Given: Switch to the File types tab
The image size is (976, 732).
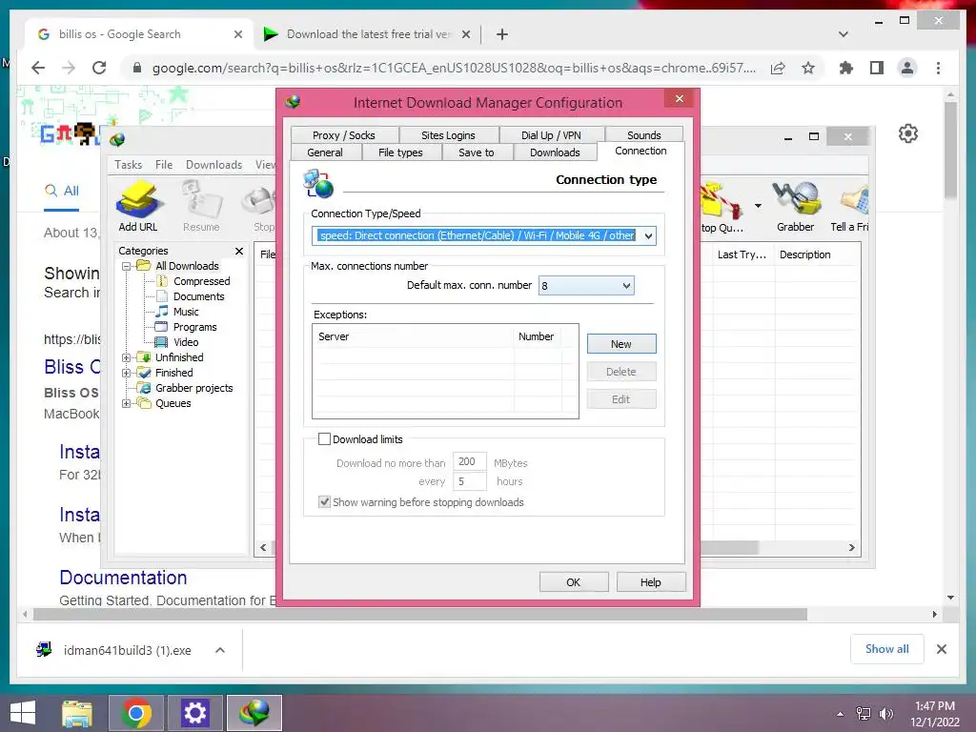Looking at the screenshot, I should (x=400, y=152).
